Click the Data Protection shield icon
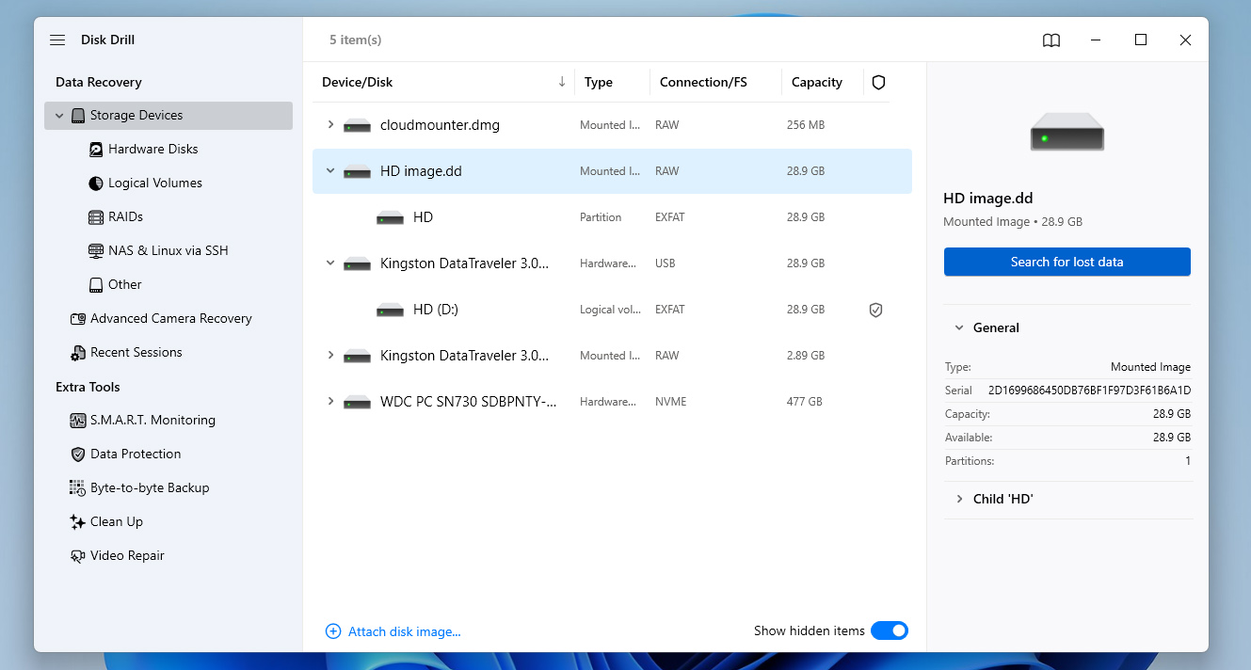Viewport: 1251px width, 670px height. tap(78, 455)
